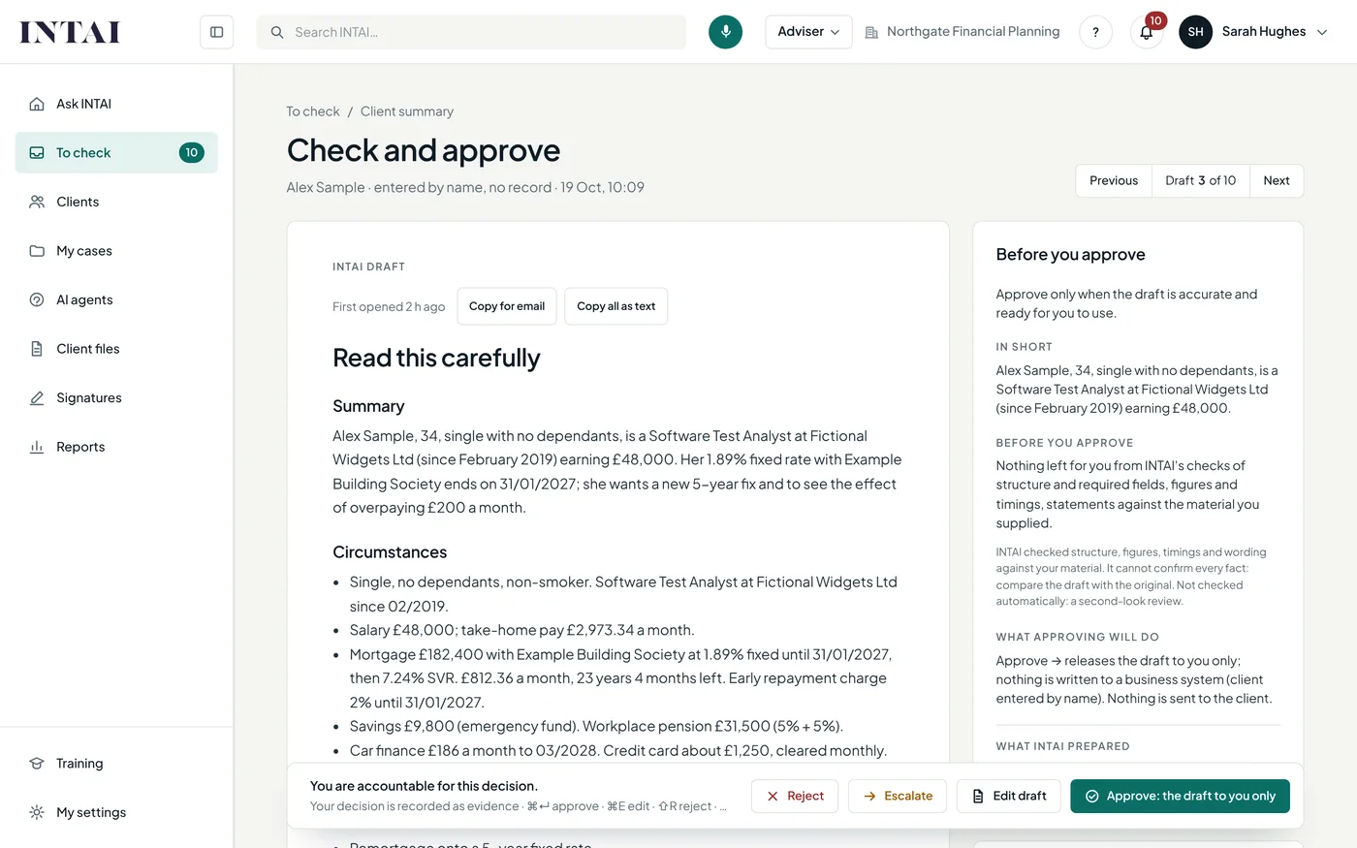Click the My settings gear icon
The height and width of the screenshot is (848, 1357).
pos(37,812)
